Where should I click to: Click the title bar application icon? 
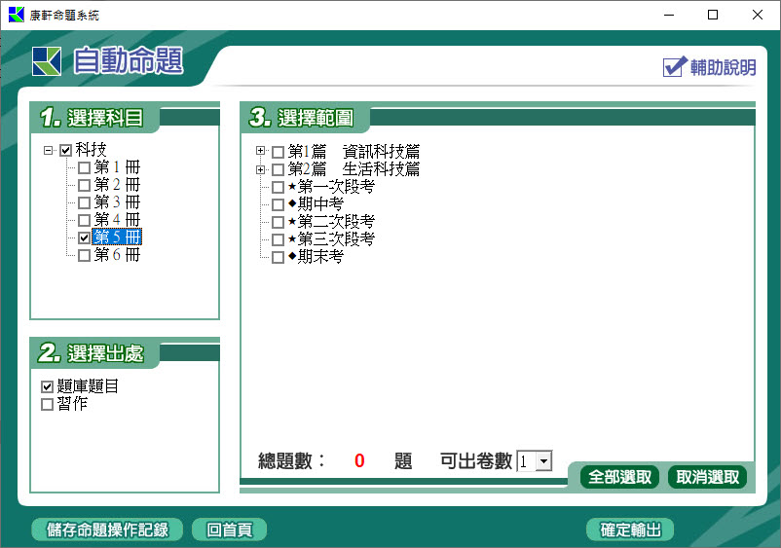(16, 15)
